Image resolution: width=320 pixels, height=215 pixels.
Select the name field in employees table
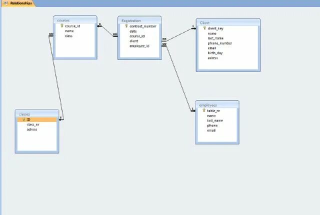pos(211,115)
